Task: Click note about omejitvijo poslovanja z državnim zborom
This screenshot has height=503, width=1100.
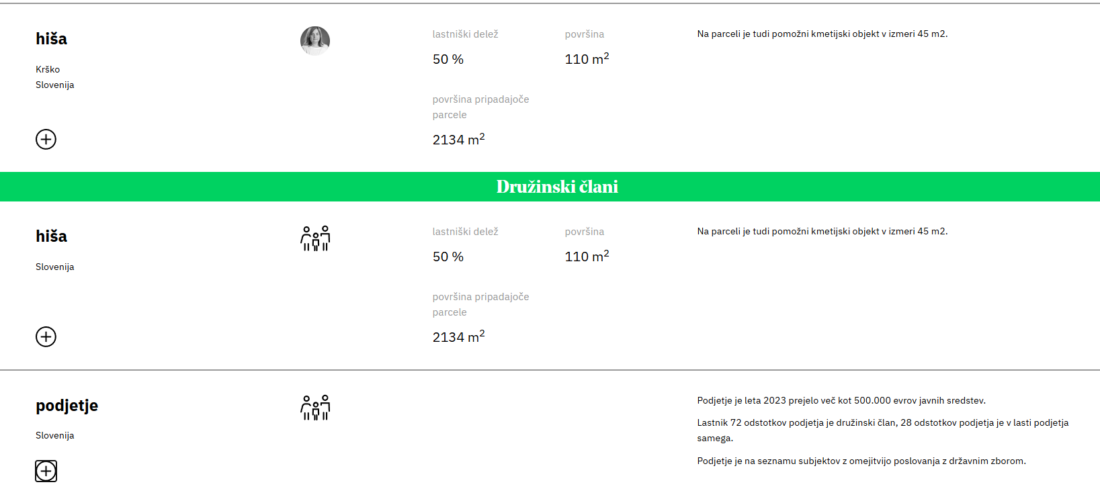Action: [x=861, y=461]
